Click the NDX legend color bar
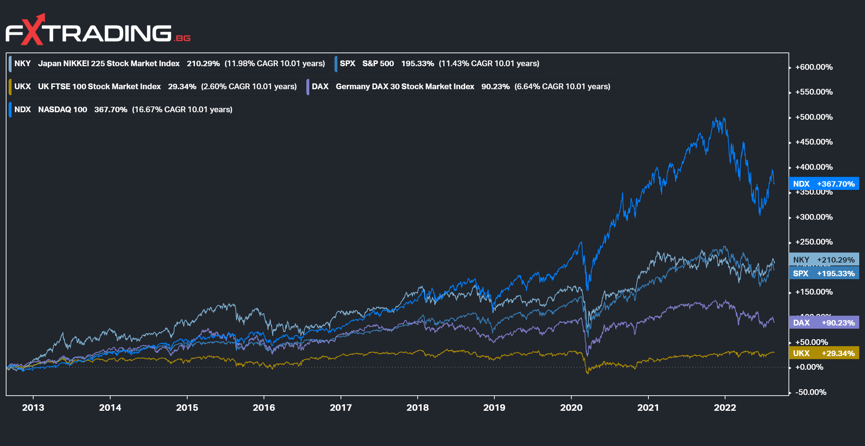865x446 pixels. point(10,110)
